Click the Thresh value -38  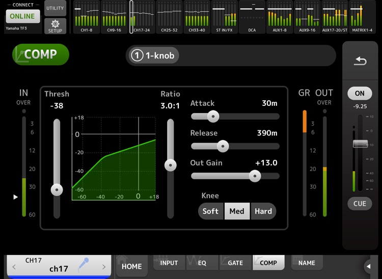click(x=57, y=106)
